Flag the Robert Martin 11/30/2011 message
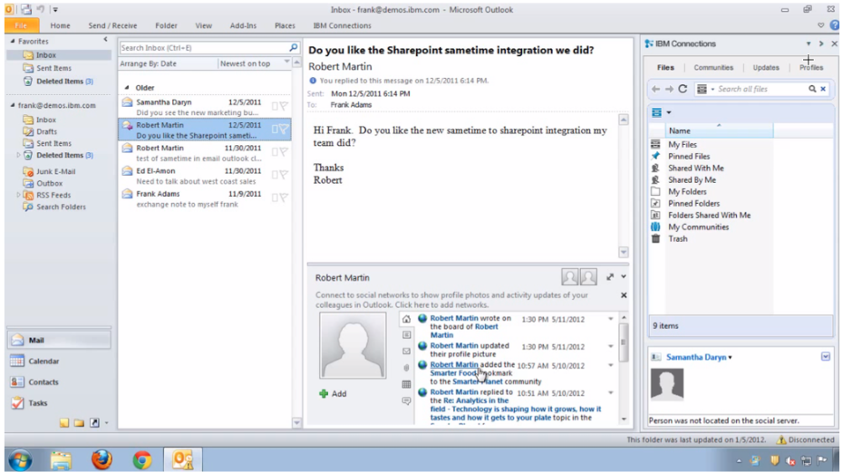Screen dimensions: 843x472 tap(284, 152)
